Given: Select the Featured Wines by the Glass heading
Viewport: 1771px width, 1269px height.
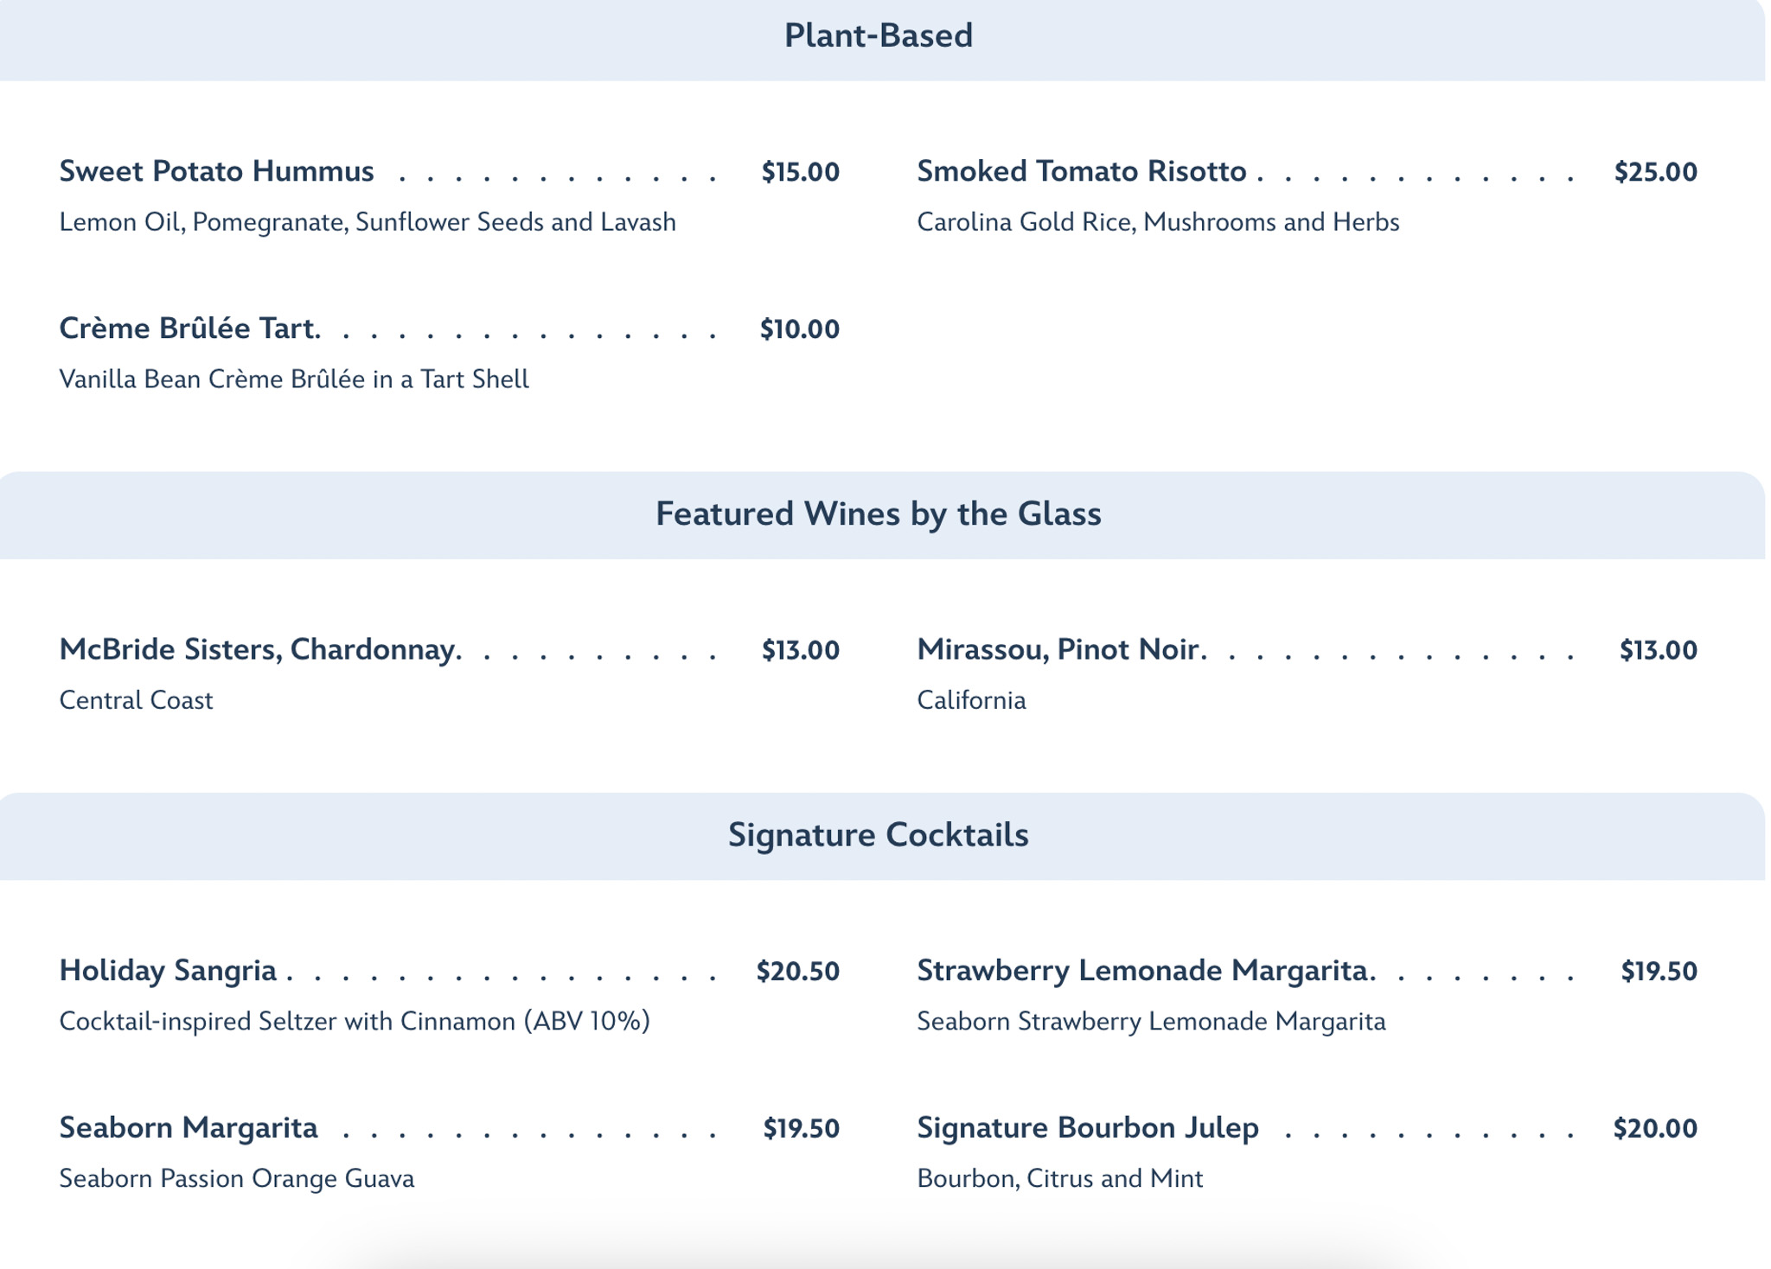Looking at the screenshot, I should pyautogui.click(x=878, y=514).
